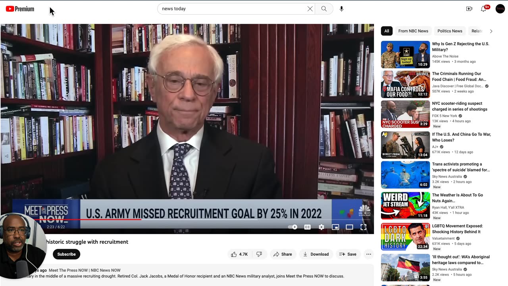Download the video
Image resolution: width=508 pixels, height=286 pixels.
[316, 254]
